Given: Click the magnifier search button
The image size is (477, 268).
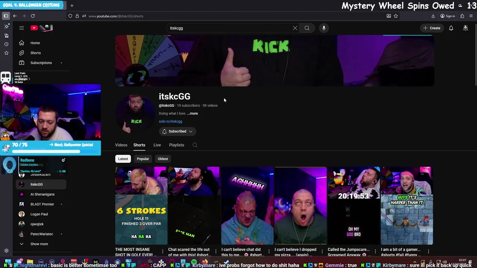Looking at the screenshot, I should 307,28.
